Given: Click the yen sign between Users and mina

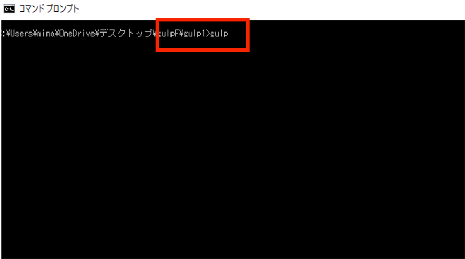Looking at the screenshot, I should pos(35,34).
